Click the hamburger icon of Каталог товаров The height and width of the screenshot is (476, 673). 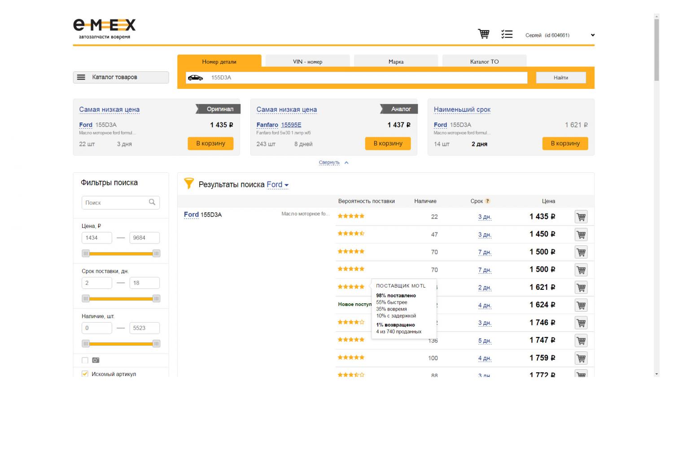[x=81, y=77]
